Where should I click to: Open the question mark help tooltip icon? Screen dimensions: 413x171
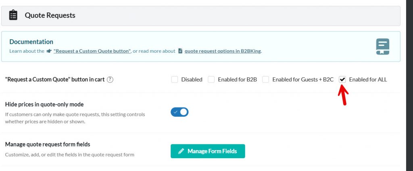[x=110, y=80]
